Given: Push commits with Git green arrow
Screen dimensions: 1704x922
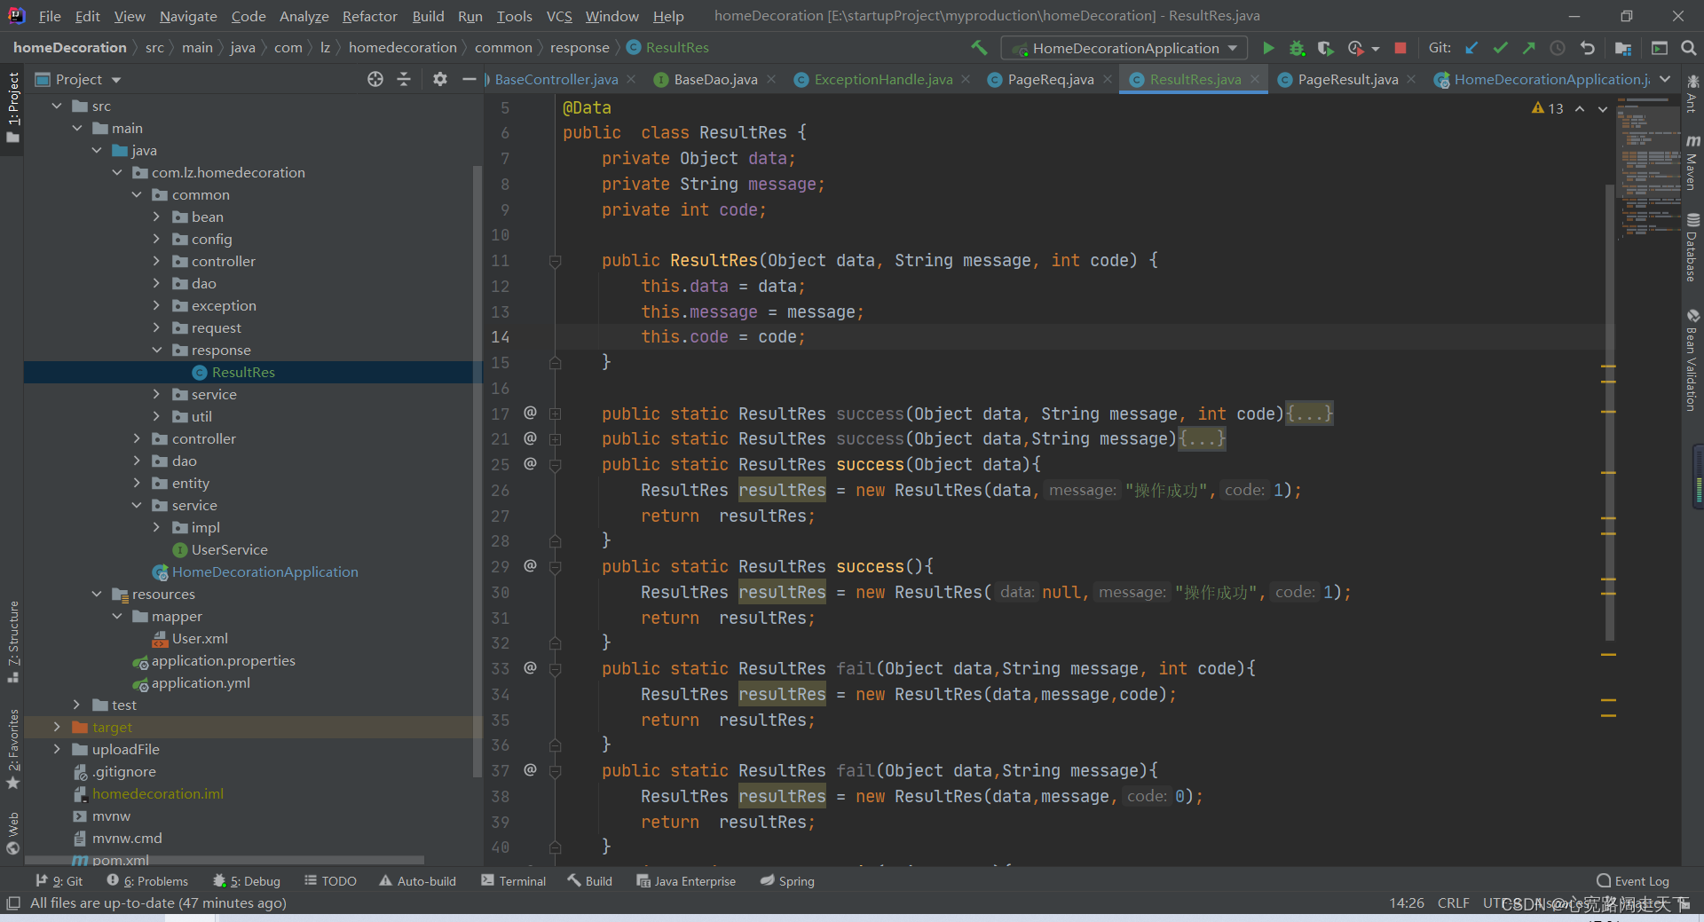Looking at the screenshot, I should tap(1528, 48).
